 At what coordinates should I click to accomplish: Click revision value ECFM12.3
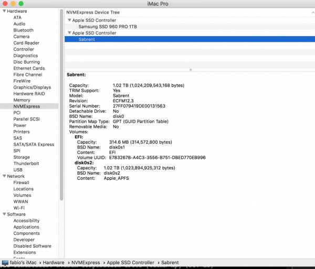(x=123, y=101)
